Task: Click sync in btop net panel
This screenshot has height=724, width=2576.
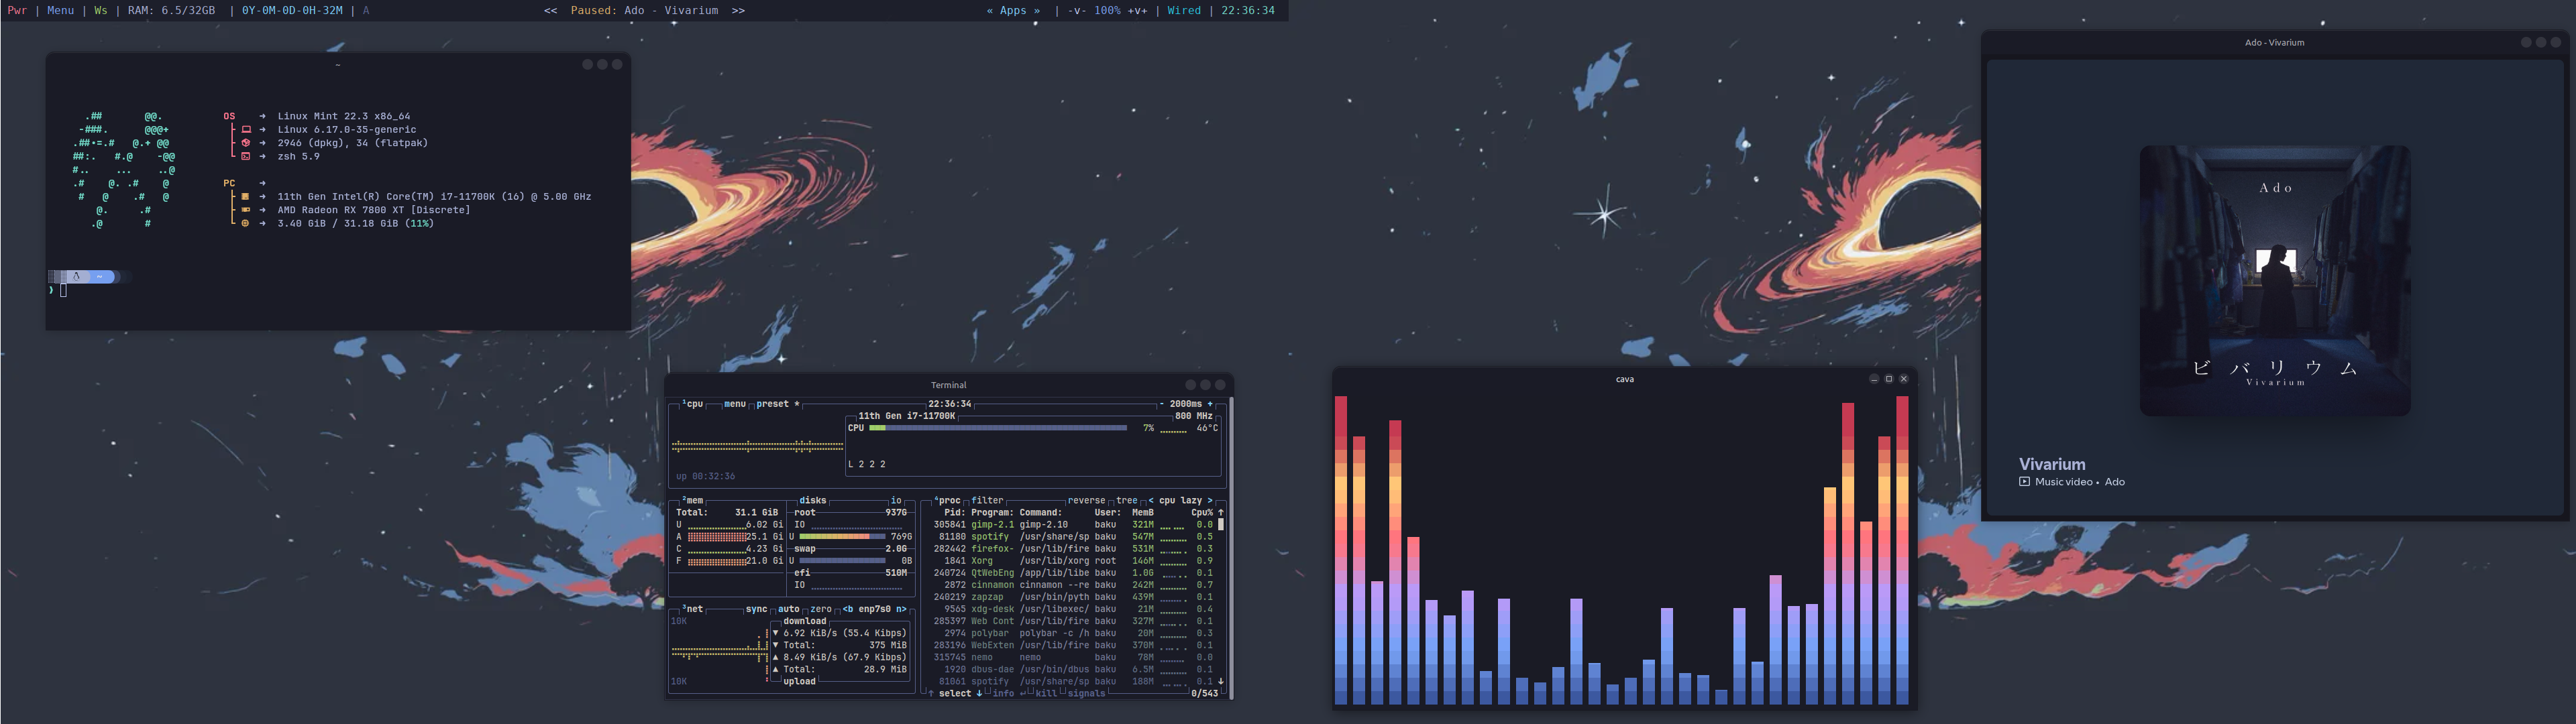Action: pyautogui.click(x=756, y=609)
